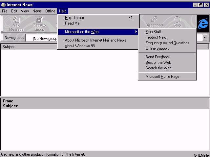Select Best of the Web
210x157 pixels.
[167, 62]
